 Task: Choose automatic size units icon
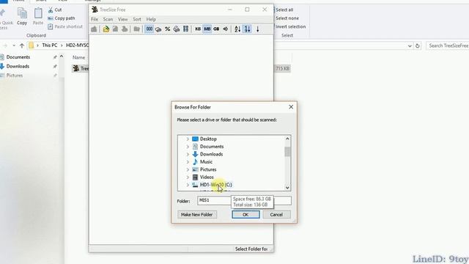tap(226, 29)
